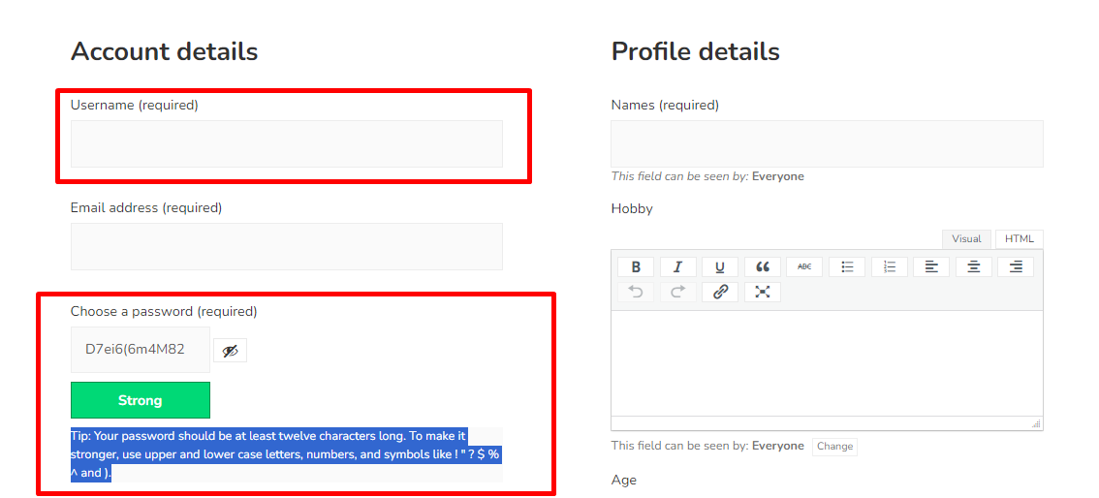Toggle password visibility with eye icon

230,351
